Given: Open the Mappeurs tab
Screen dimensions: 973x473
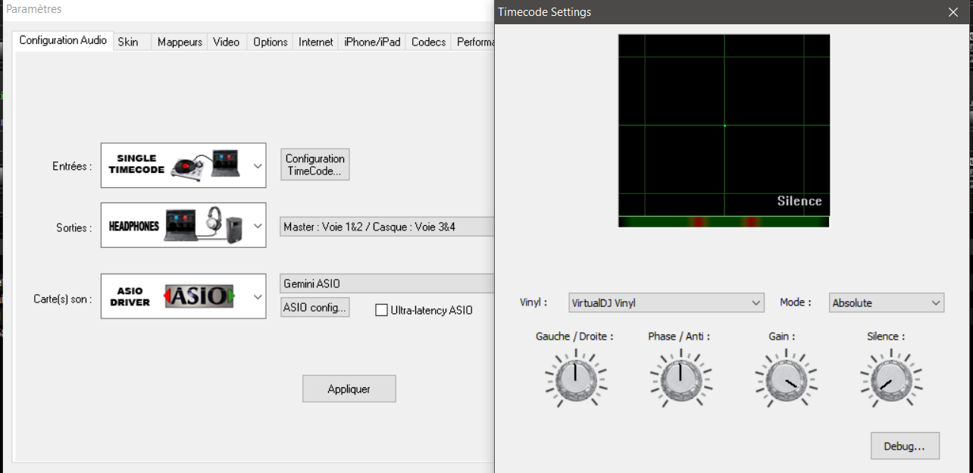Looking at the screenshot, I should (180, 42).
